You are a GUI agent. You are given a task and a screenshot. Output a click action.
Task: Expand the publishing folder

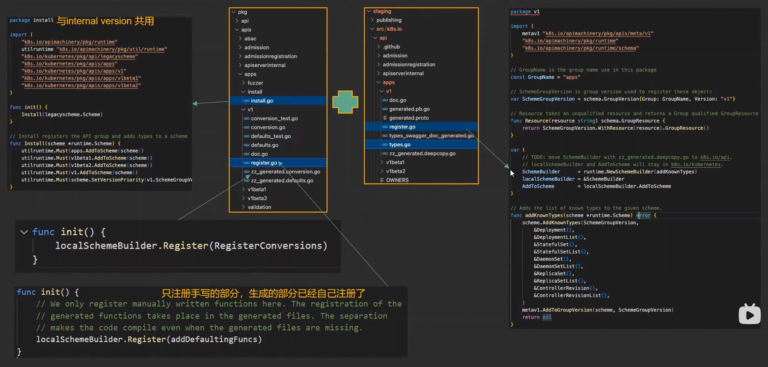pos(372,20)
